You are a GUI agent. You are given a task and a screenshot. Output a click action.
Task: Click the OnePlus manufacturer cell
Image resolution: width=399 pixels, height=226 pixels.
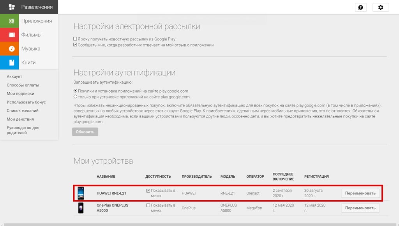tap(189, 208)
